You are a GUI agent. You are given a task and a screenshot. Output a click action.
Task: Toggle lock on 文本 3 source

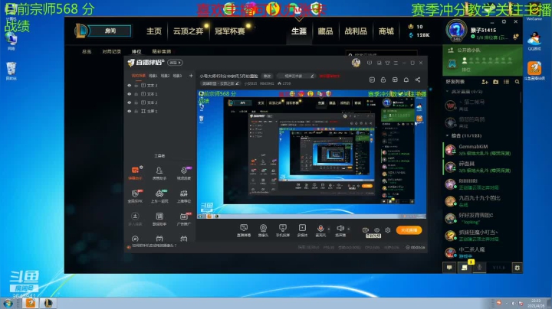click(136, 86)
